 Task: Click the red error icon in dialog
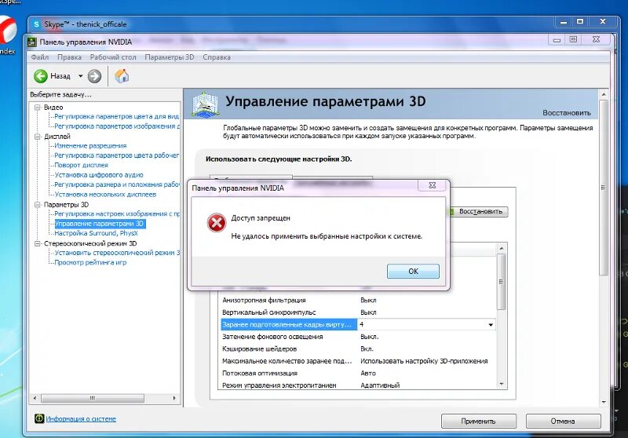click(217, 223)
